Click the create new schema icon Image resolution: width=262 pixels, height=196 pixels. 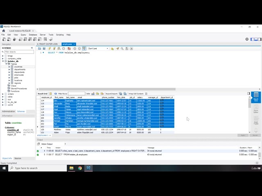[x=20, y=39]
